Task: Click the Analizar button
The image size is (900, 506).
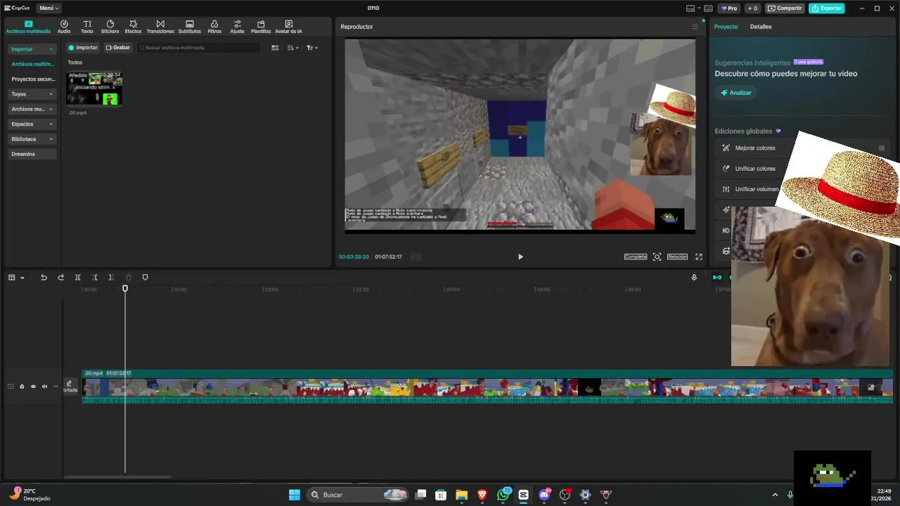Action: [x=736, y=93]
